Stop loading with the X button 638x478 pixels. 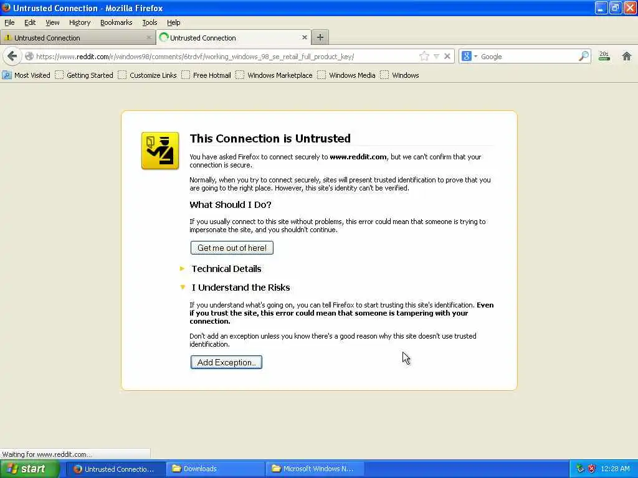coord(447,57)
